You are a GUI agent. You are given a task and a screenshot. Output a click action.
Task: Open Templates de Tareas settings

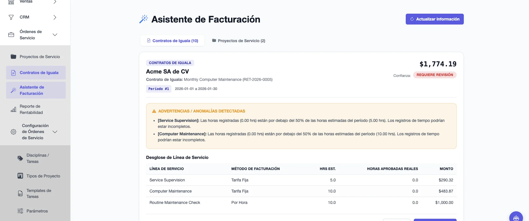click(36, 193)
